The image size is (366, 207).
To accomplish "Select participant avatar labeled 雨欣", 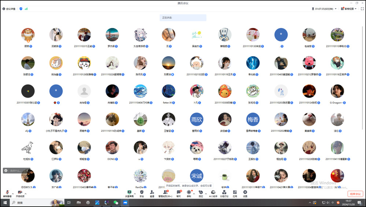I will 197,119.
